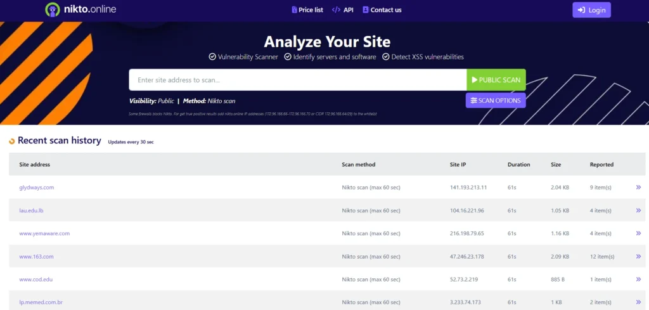The image size is (649, 310).
Task: Open the lau.edu.lb scan link
Action: click(31, 210)
